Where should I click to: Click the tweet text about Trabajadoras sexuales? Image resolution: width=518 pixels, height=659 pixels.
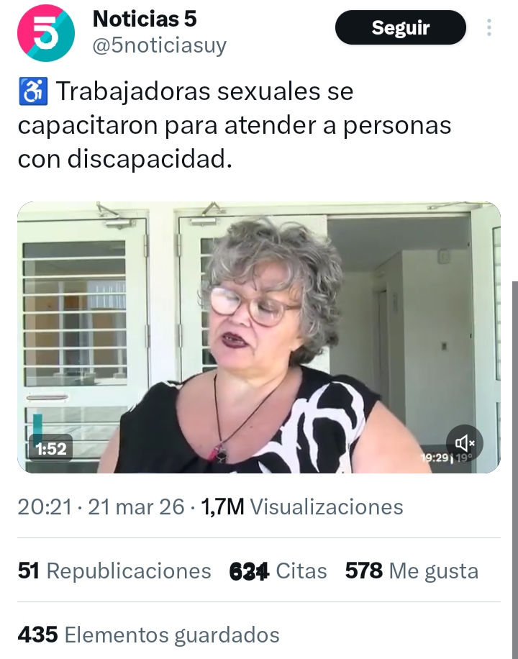coord(235,125)
